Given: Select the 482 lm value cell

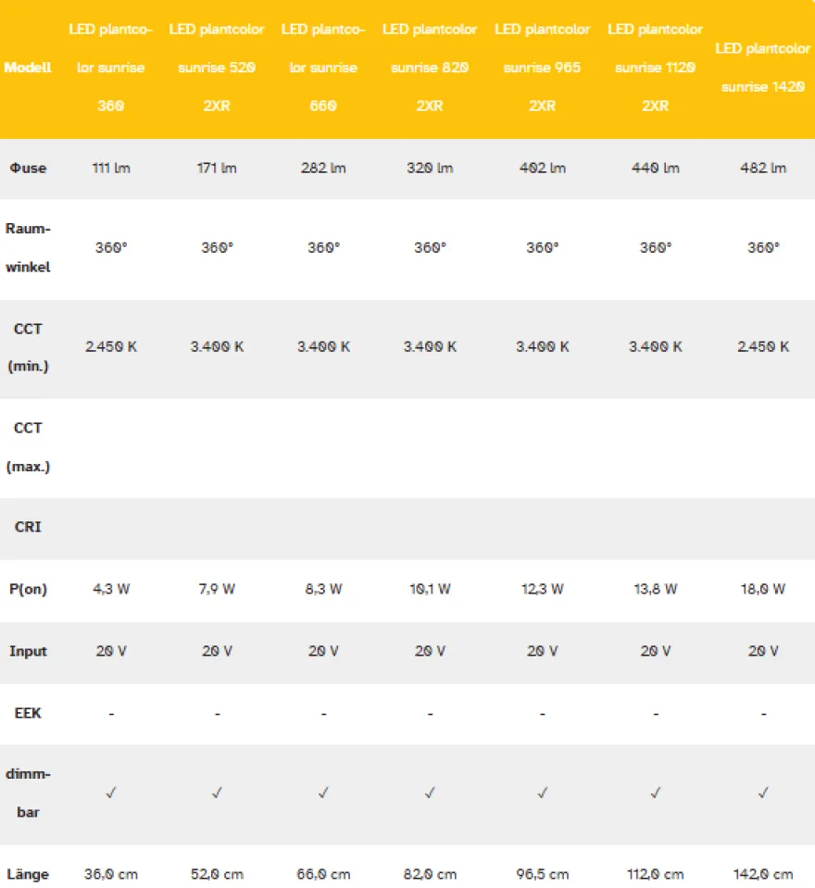Looking at the screenshot, I should (763, 169).
